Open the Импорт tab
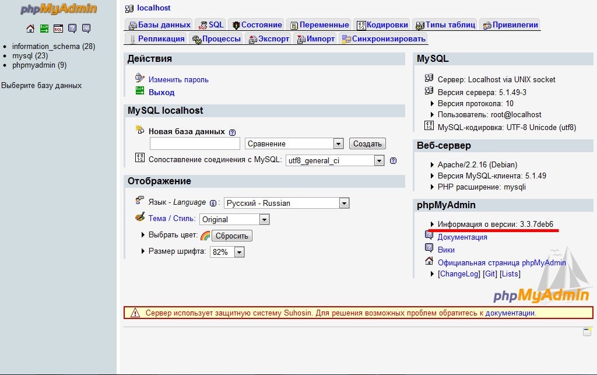 (315, 39)
